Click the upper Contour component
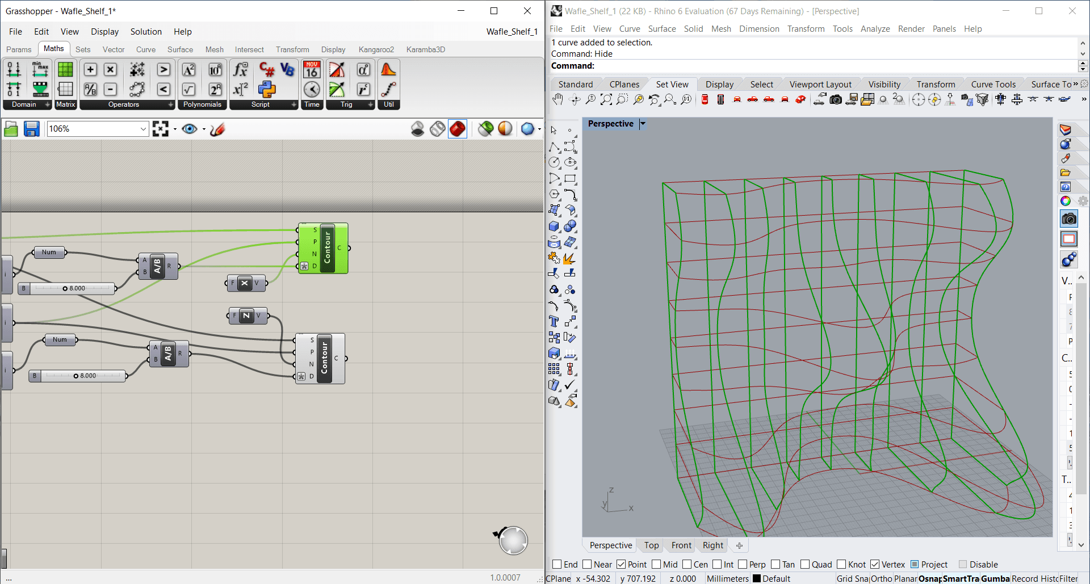Image resolution: width=1090 pixels, height=584 pixels. tap(327, 248)
